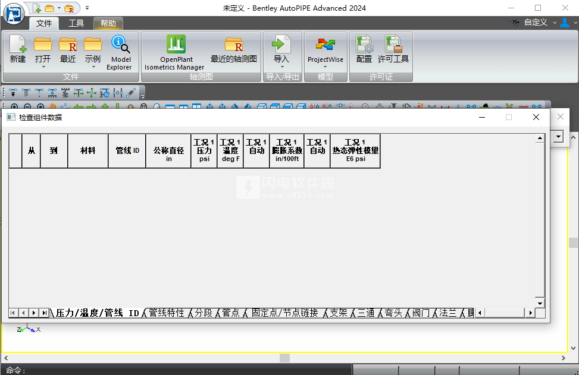
Task: Launch Model Explorer from the ribbon
Action: (x=119, y=53)
